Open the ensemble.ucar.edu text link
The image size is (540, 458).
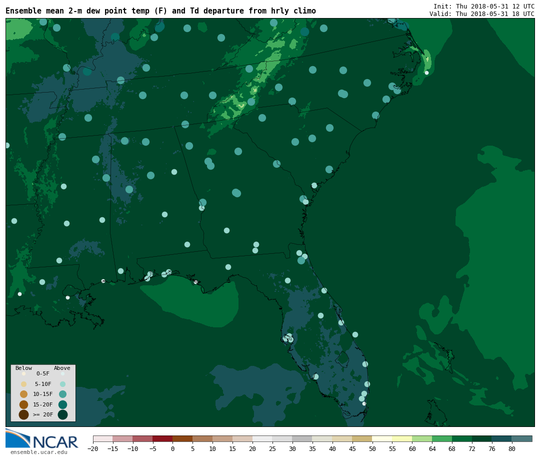pos(39,452)
